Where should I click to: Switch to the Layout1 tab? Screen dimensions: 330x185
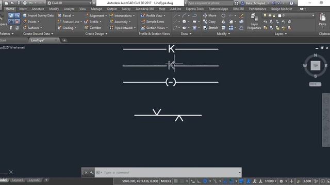pyautogui.click(x=17, y=180)
